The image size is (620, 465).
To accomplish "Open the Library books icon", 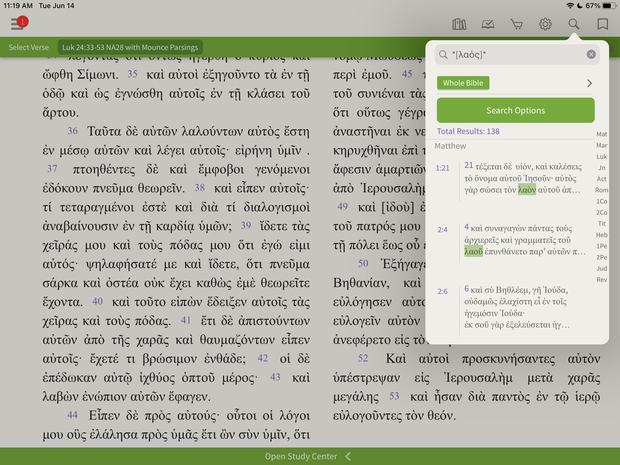I will (459, 24).
